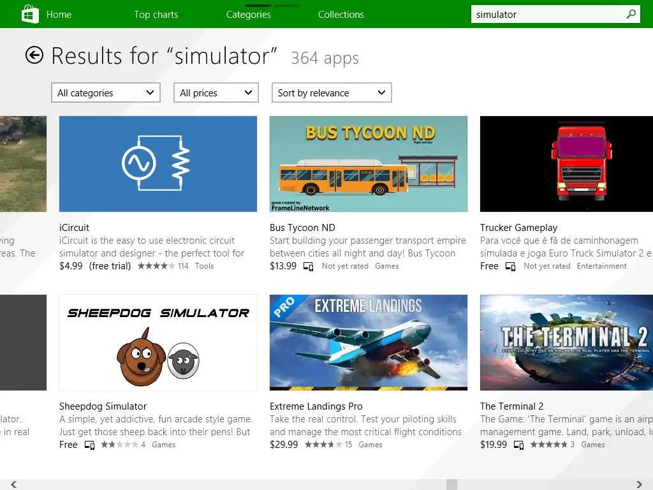Click Bus Tycoon ND's Not yet rated text
653x490 pixels.
(x=345, y=266)
